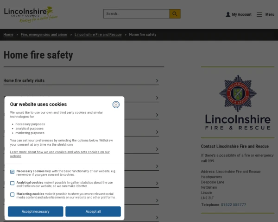This screenshot has height=222, width=278.
Task: Toggle the Necessary cookies checkbox
Action: point(12,172)
